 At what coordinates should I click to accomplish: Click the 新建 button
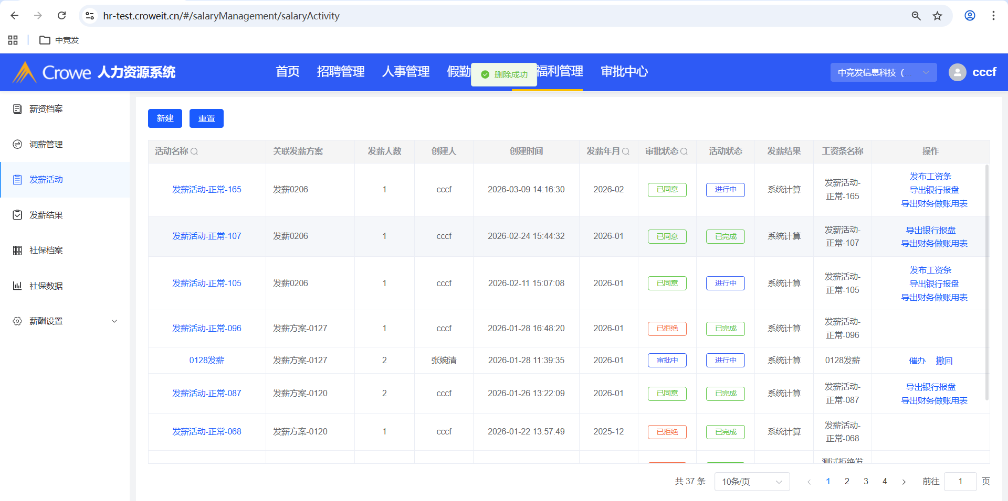point(165,118)
